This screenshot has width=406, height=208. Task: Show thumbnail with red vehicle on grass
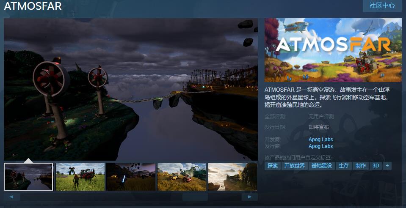pyautogui.click(x=80, y=177)
